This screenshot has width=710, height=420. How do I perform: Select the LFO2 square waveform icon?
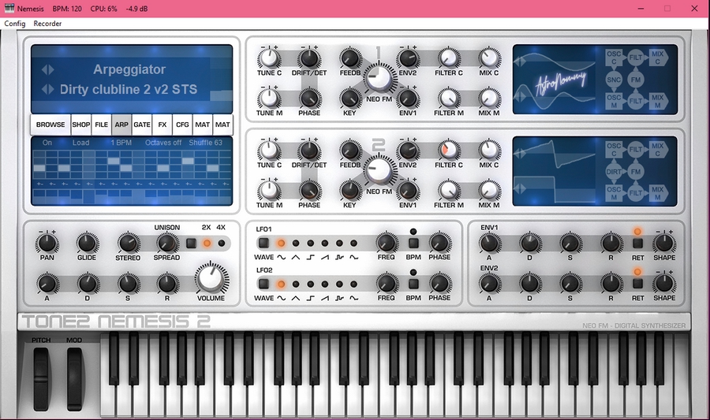coord(310,299)
